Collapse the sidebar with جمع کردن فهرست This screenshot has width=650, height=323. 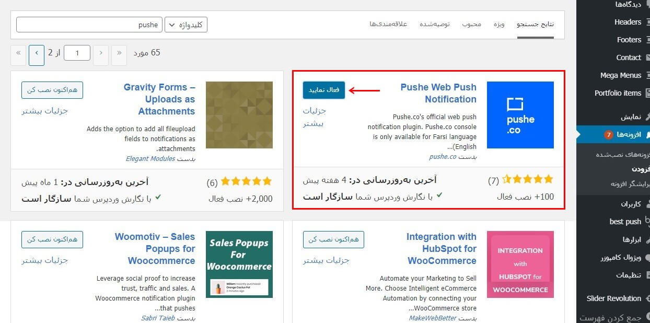pos(610,317)
